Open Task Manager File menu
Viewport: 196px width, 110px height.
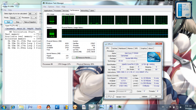(45, 7)
